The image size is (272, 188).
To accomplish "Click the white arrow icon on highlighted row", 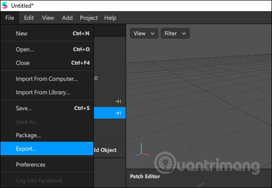I will pos(118,113).
